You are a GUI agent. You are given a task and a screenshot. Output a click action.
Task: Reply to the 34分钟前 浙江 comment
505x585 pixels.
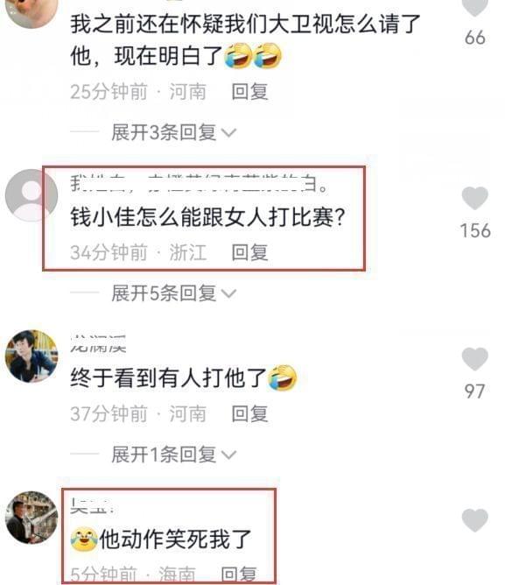coord(249,252)
